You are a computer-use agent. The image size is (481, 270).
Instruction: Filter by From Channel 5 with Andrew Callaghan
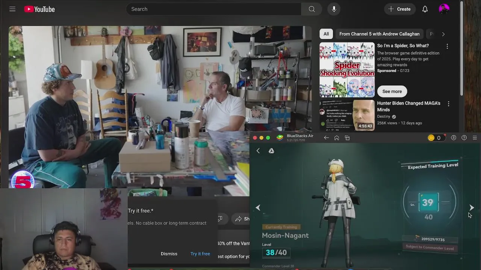coord(379,34)
